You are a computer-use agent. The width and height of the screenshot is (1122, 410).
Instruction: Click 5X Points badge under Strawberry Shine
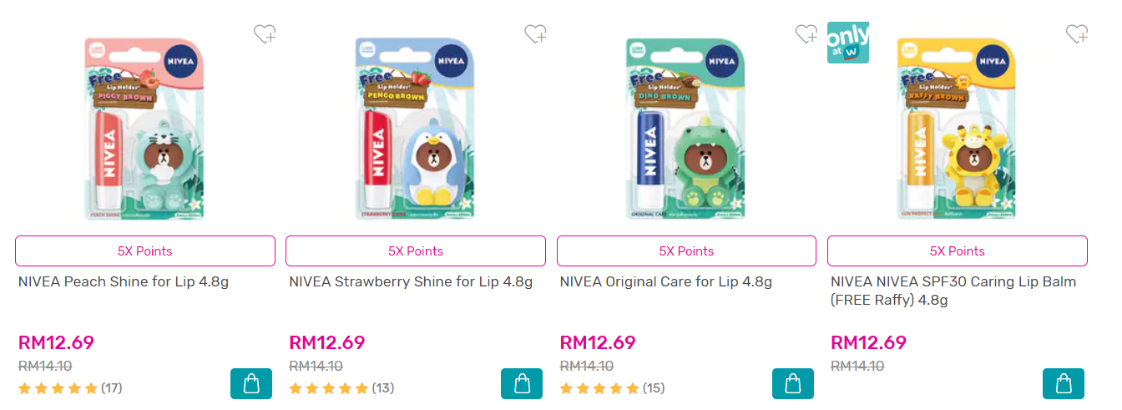pos(416,251)
